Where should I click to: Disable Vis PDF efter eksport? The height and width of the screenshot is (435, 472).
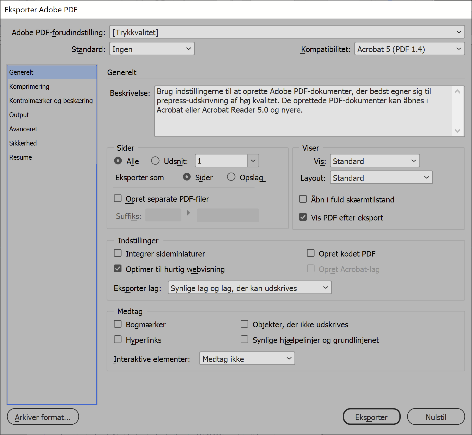coord(303,217)
